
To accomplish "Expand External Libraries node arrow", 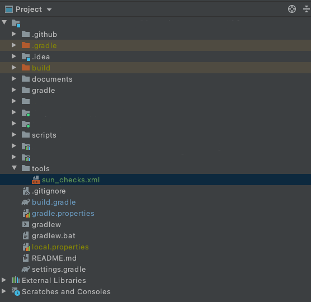I will click(4, 280).
